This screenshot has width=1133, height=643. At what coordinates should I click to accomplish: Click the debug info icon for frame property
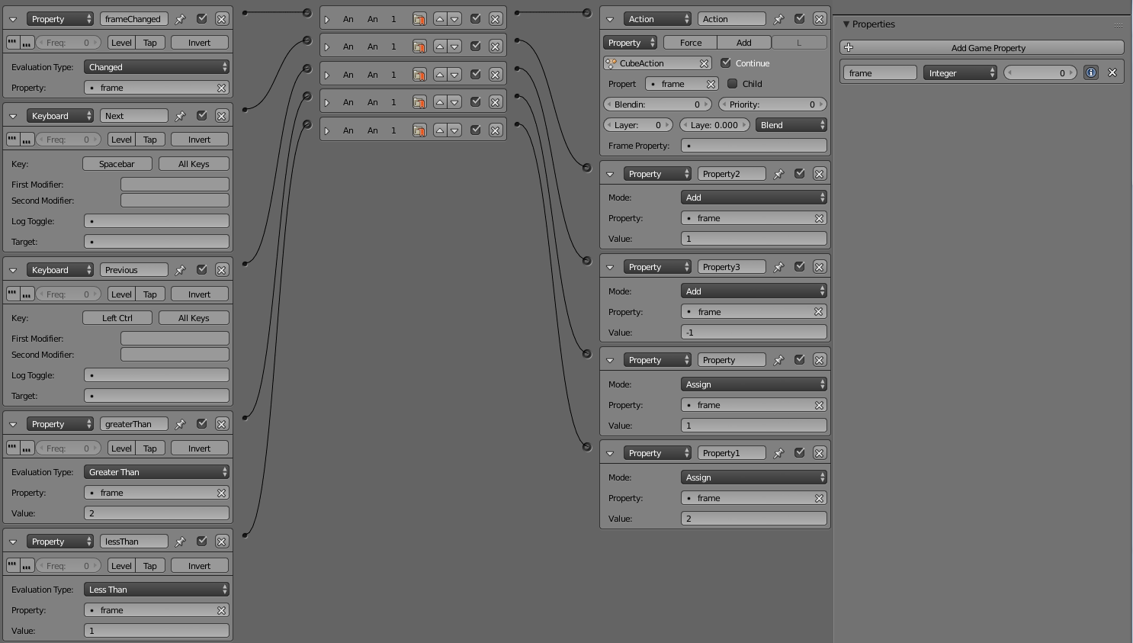tap(1091, 73)
